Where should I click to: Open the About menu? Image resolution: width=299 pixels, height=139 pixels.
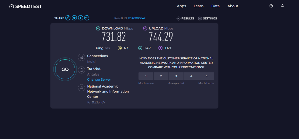(233, 6)
